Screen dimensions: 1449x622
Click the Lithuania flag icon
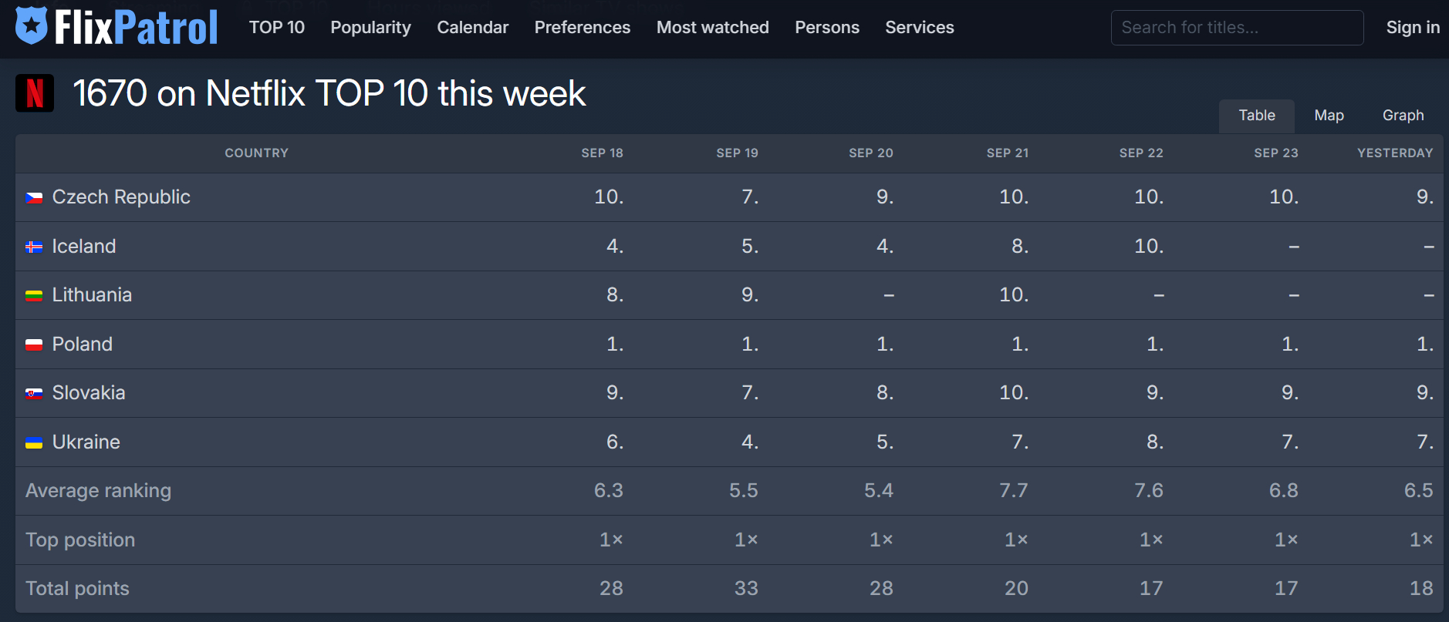pos(34,296)
